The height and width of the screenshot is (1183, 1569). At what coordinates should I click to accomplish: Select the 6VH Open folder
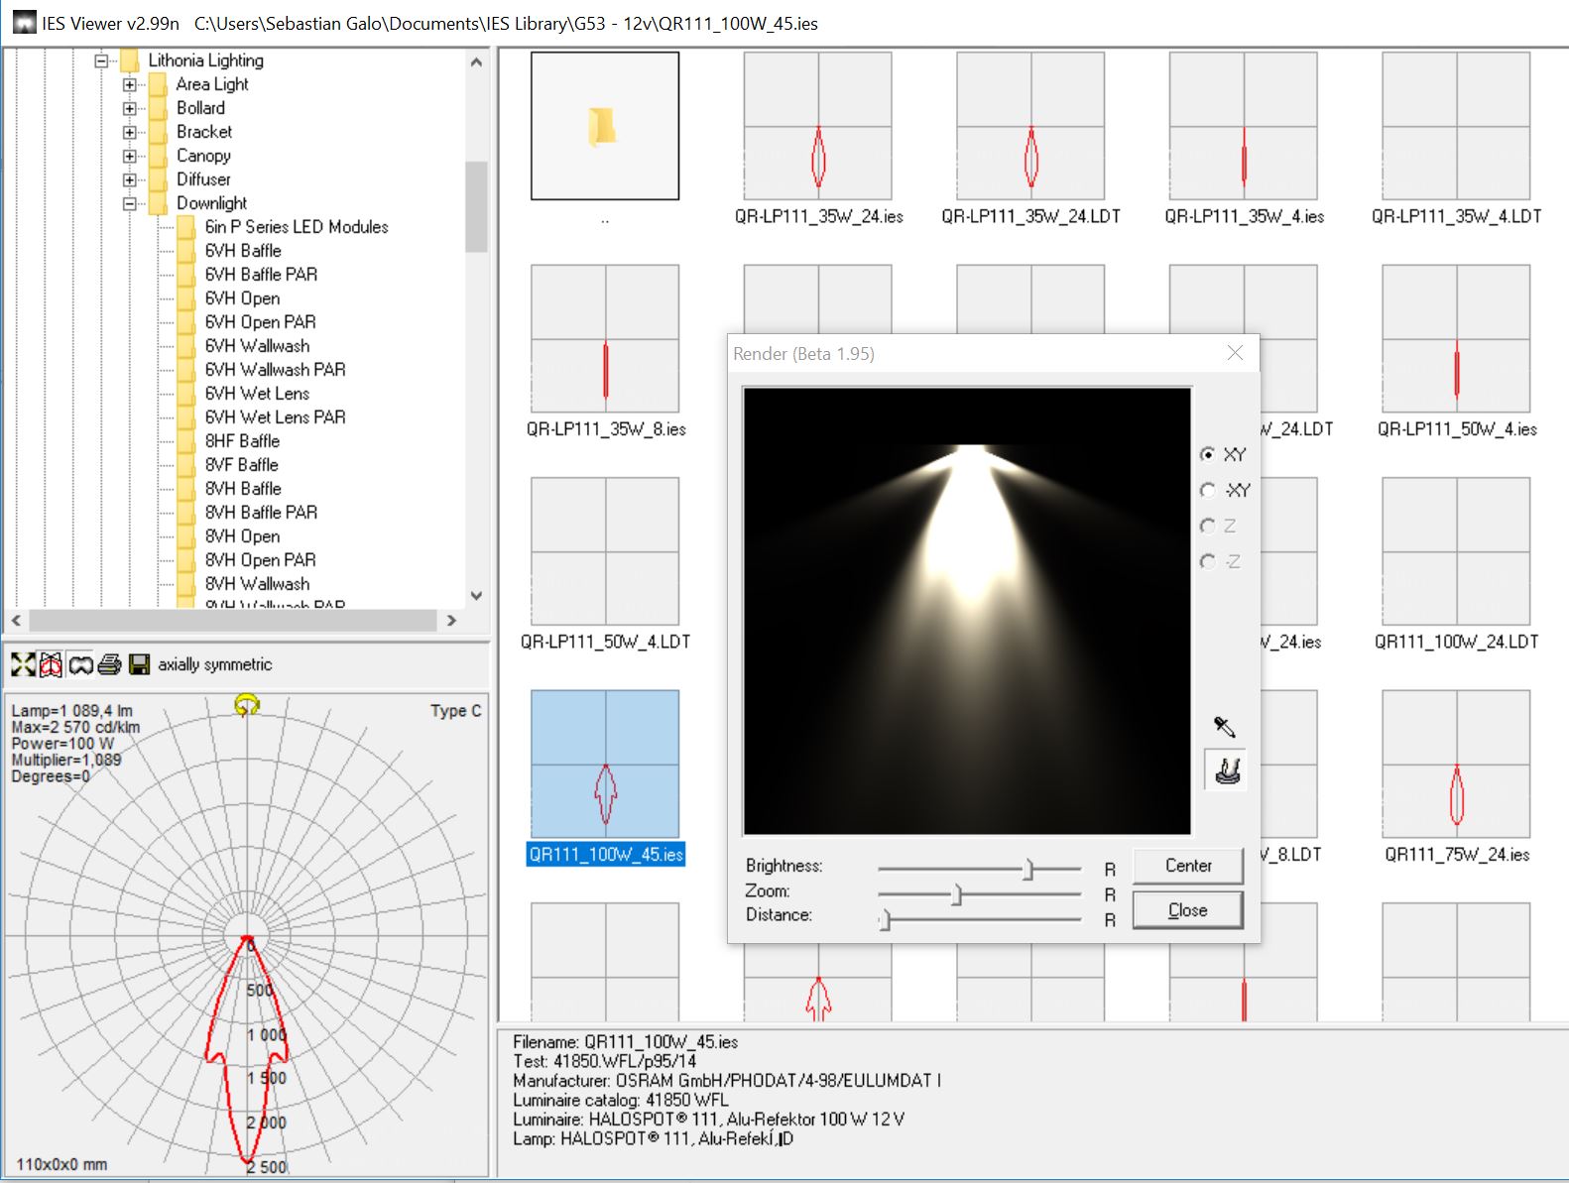tap(242, 298)
